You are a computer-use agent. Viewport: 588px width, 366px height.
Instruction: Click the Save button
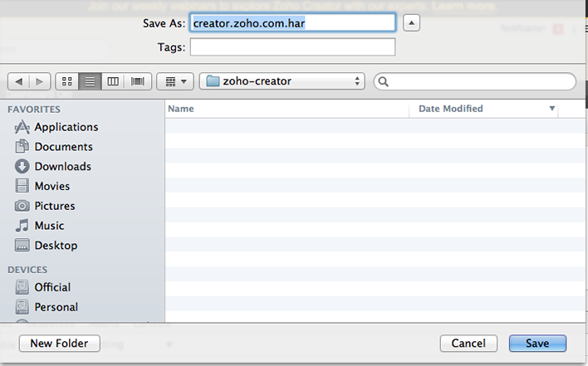tap(537, 343)
